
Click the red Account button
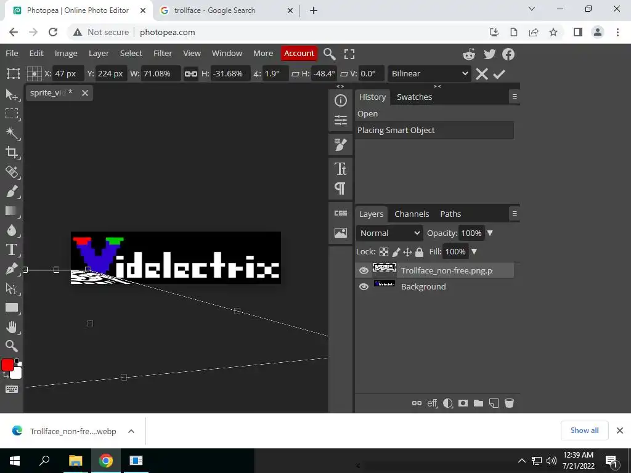pyautogui.click(x=299, y=53)
